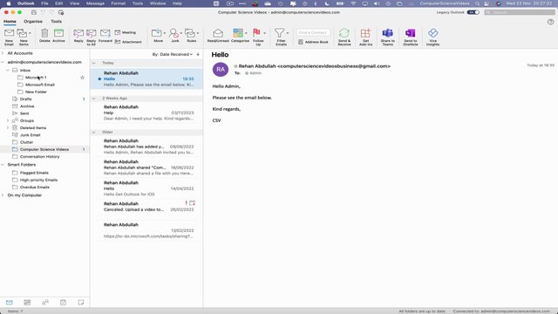Switch to Calendar view in bottom bar
The height and width of the screenshot is (314, 558).
click(x=27, y=303)
